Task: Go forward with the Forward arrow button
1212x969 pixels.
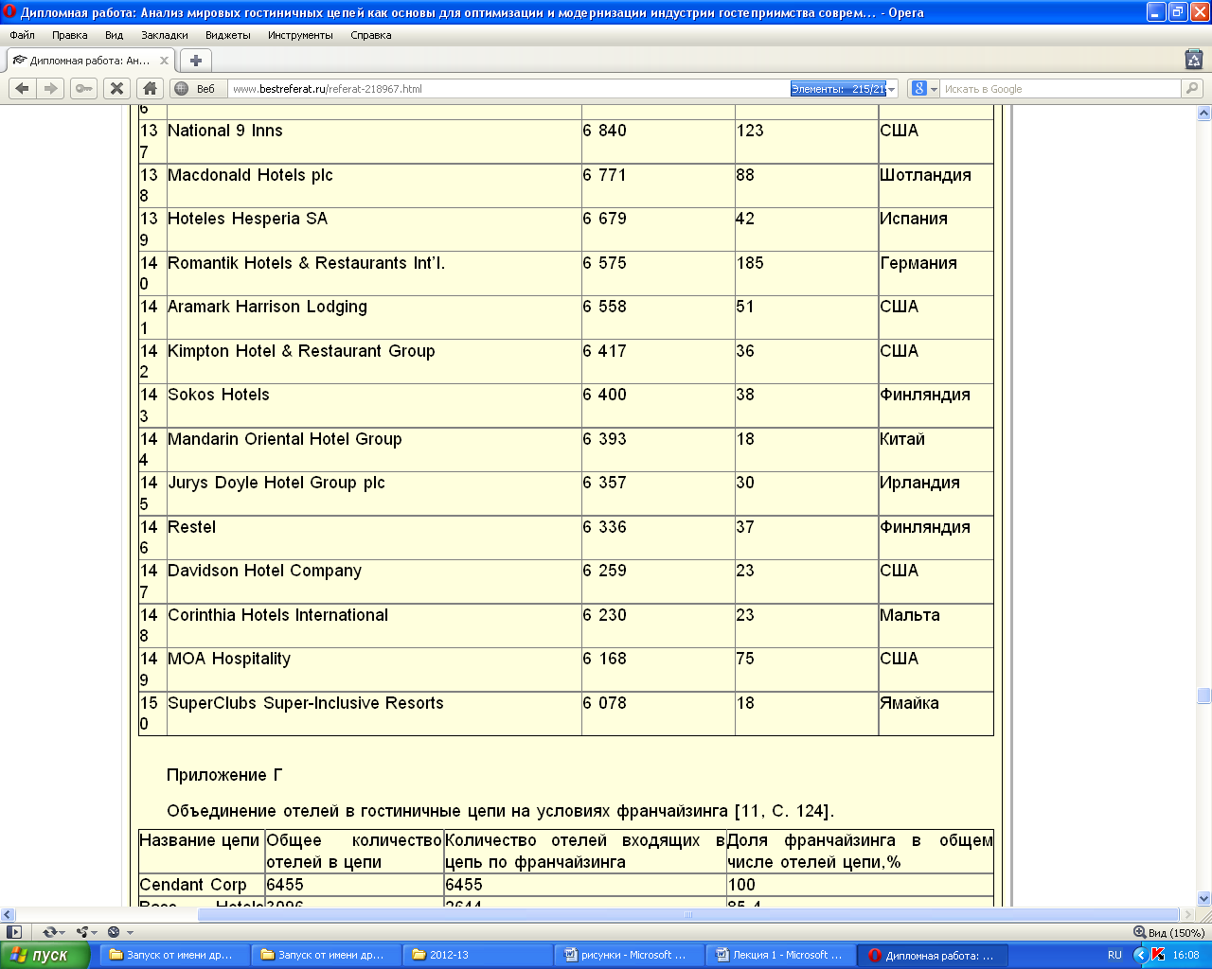Action: [x=50, y=88]
